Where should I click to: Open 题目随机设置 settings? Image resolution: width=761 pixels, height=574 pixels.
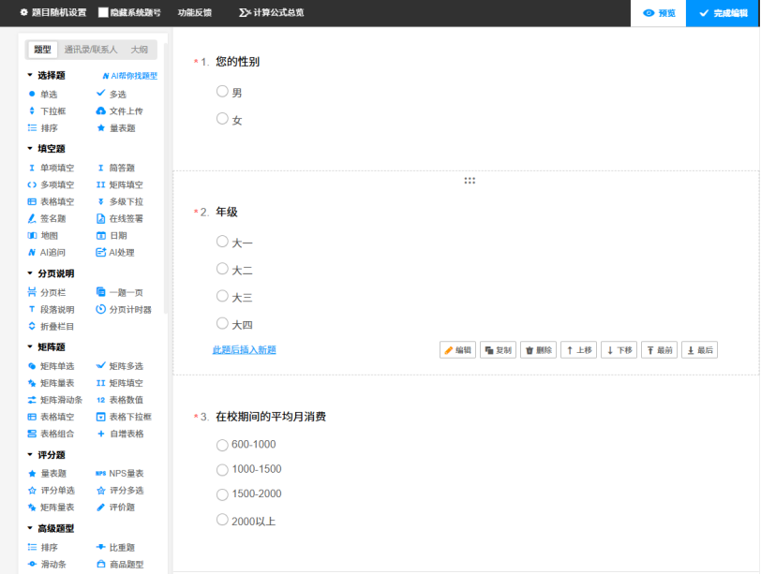coord(52,12)
